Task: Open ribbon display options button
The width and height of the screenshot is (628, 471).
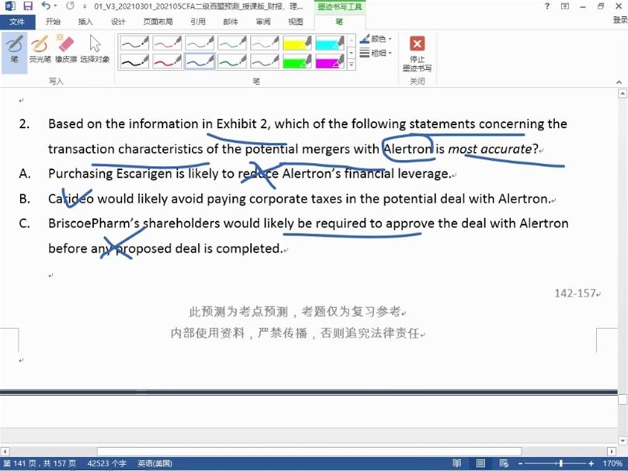Action: 565,6
